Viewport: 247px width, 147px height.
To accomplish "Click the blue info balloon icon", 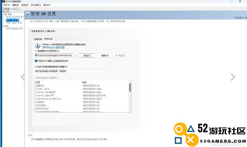I will (x=38, y=46).
